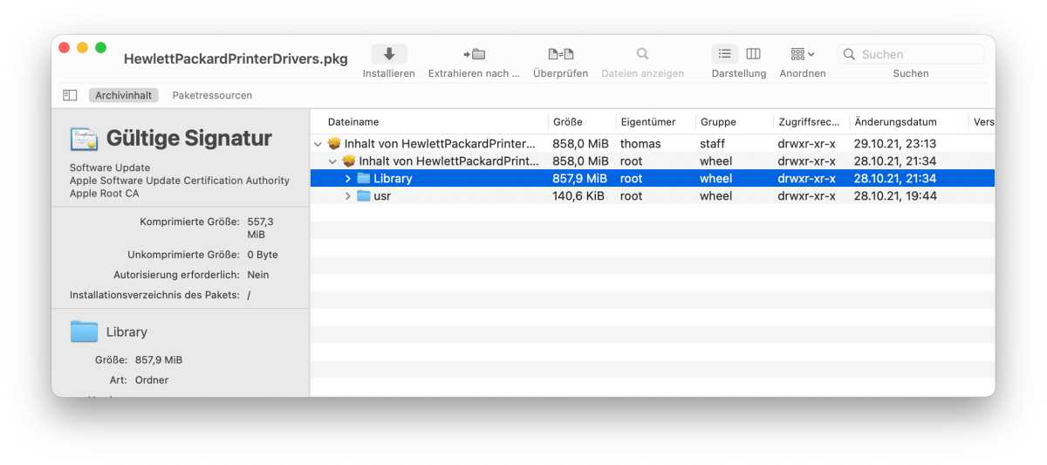
Task: Collapse the top-level package content row
Action: (318, 144)
